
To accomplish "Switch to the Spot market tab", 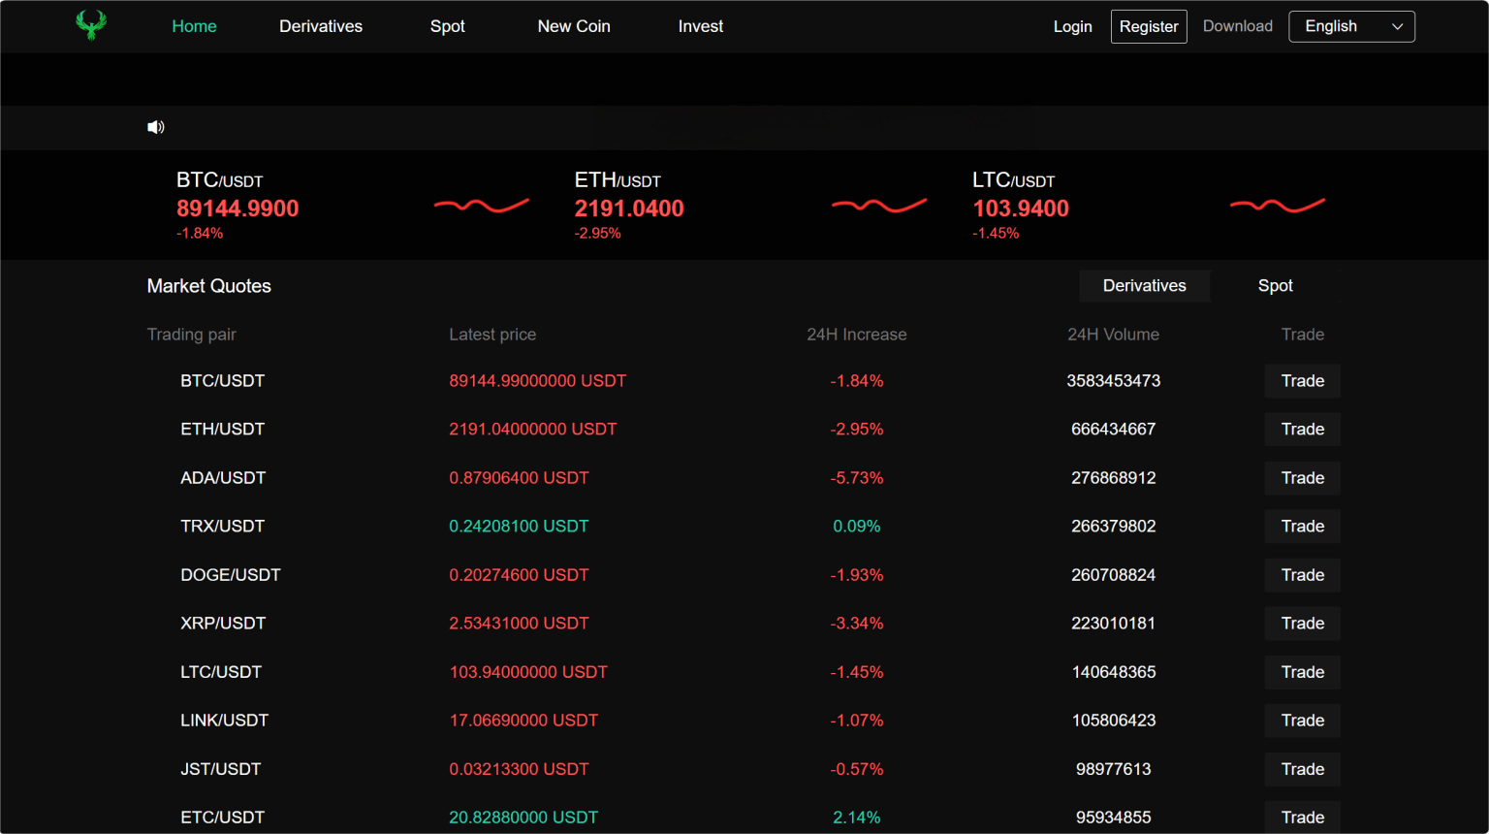I will pos(1275,286).
